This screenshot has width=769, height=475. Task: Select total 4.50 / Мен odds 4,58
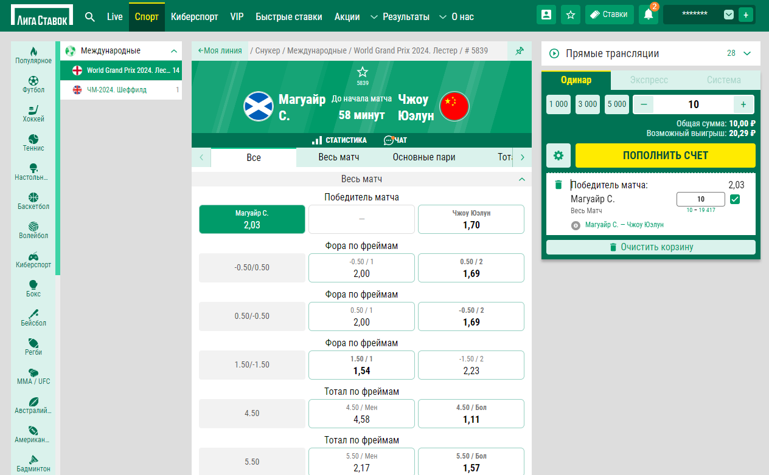(361, 414)
